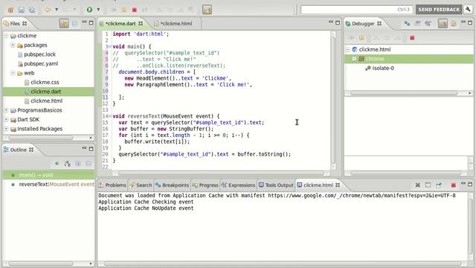Image resolution: width=476 pixels, height=268 pixels.
Task: Toggle Link with Editor in Files view
Action: tap(64, 23)
